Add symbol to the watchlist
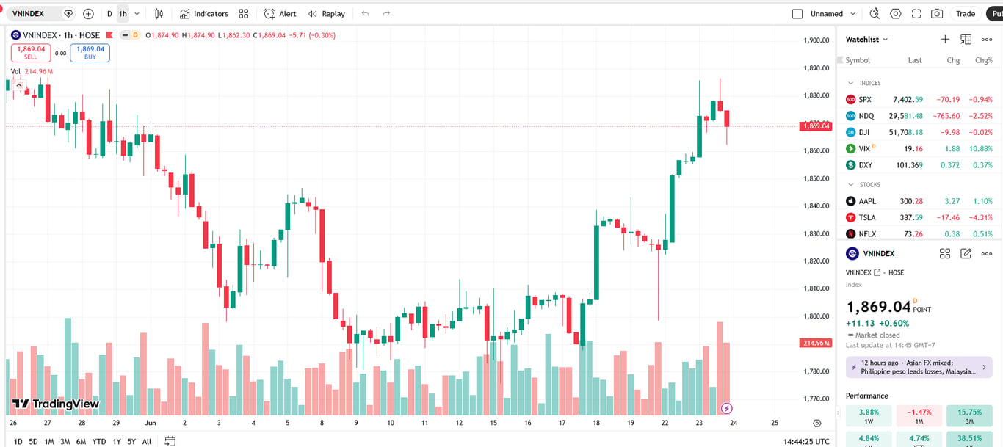This screenshot has height=447, width=1003. pyautogui.click(x=945, y=40)
